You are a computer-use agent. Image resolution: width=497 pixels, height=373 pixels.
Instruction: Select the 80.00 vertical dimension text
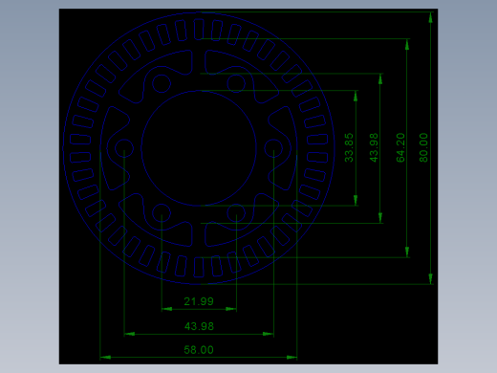click(x=423, y=147)
